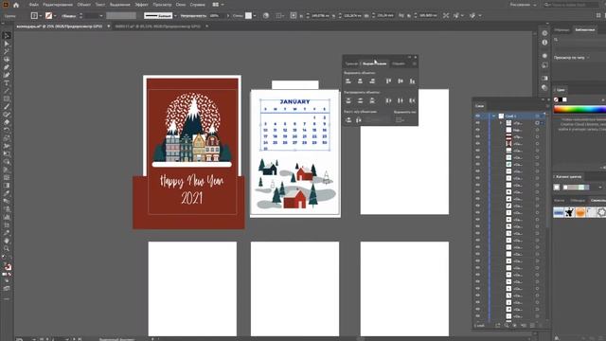Click Vertical Distribute Center in Align panel
Screen dimensions: 606x341
pos(360,100)
